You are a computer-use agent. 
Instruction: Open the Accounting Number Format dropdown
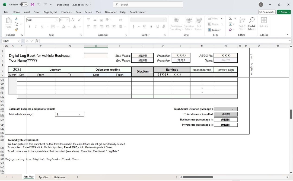tap(138, 27)
